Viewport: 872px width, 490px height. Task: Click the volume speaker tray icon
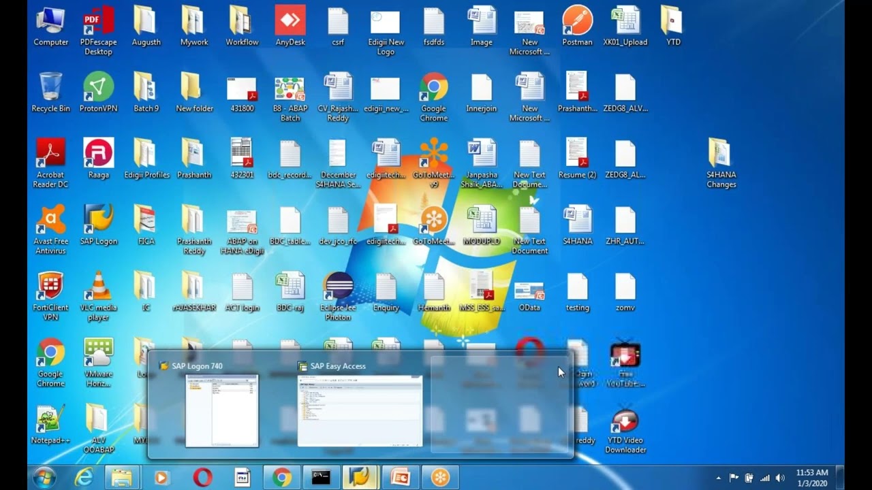(x=780, y=478)
